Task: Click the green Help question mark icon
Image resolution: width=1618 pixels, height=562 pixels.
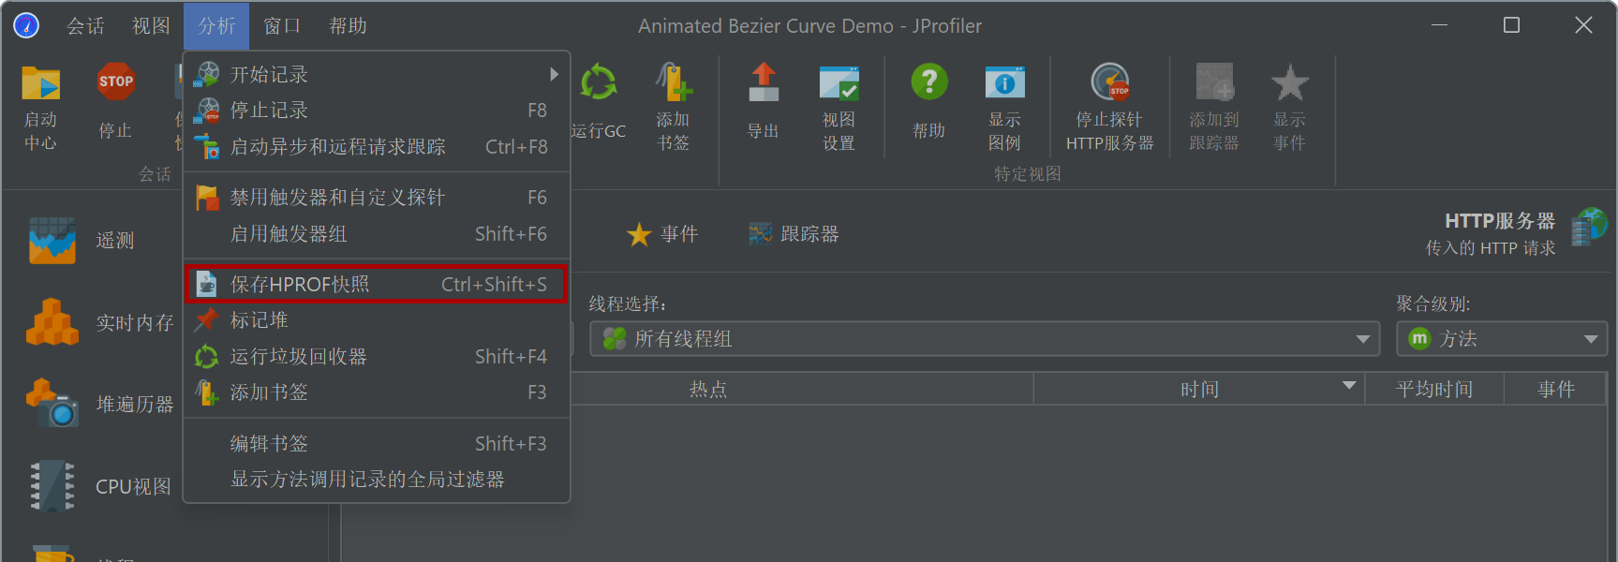Action: pyautogui.click(x=929, y=82)
